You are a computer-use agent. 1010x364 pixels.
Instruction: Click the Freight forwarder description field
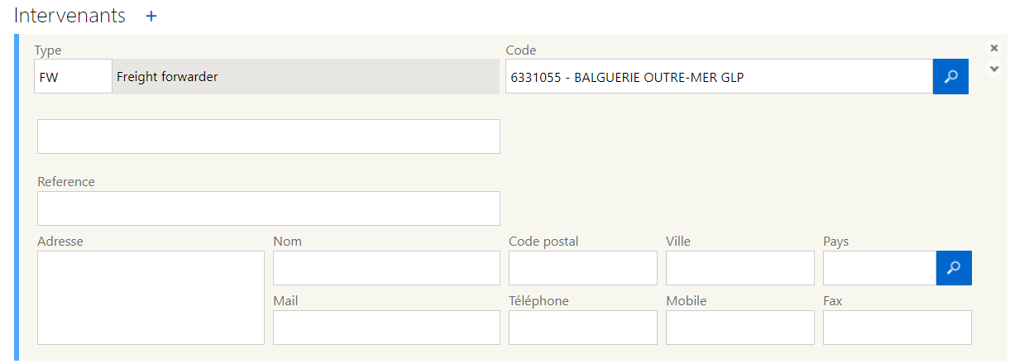pos(305,77)
